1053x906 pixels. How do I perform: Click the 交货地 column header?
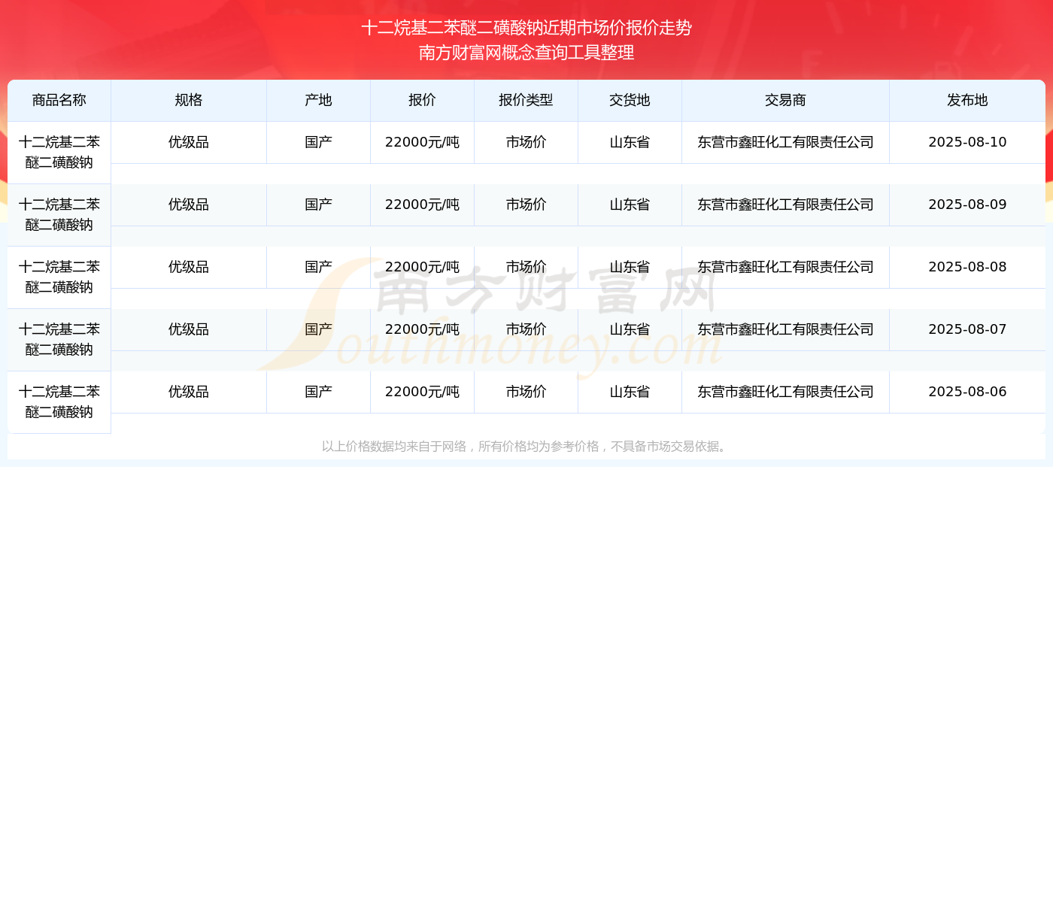(x=630, y=100)
